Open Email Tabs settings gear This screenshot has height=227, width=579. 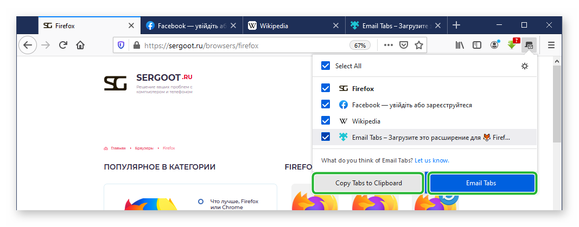[524, 66]
